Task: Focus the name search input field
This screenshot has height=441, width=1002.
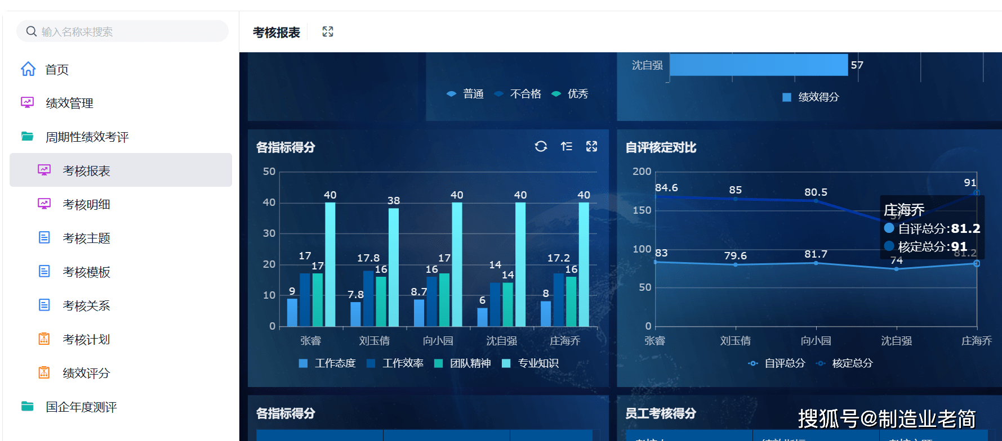Action: (122, 31)
